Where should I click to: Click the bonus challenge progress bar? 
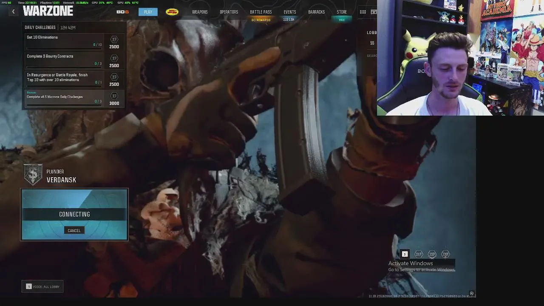(64, 105)
